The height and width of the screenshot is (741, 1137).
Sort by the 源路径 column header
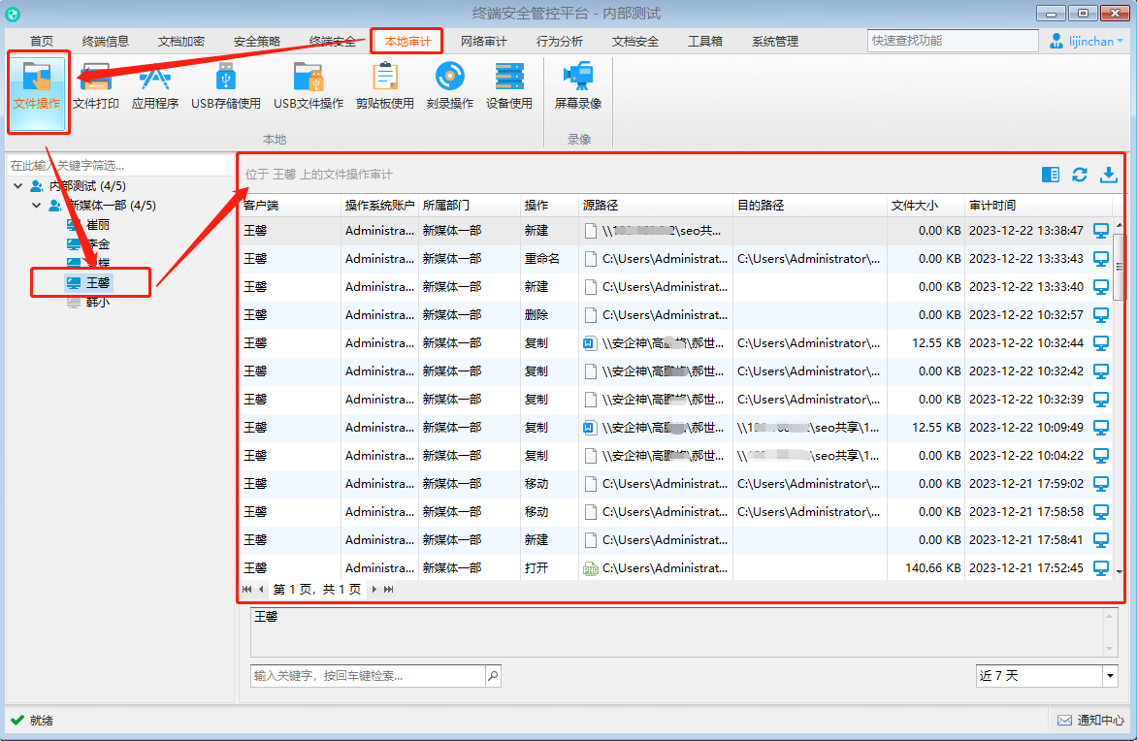tap(656, 206)
